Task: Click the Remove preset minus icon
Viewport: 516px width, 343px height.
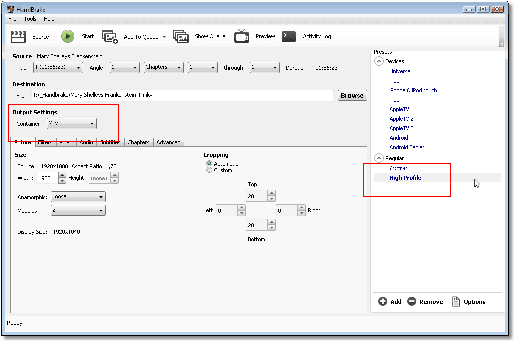Action: coord(412,301)
